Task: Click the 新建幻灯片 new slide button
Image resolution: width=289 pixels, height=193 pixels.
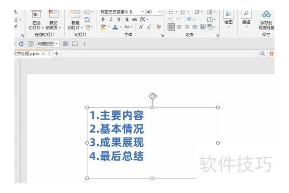Action: tap(76, 20)
